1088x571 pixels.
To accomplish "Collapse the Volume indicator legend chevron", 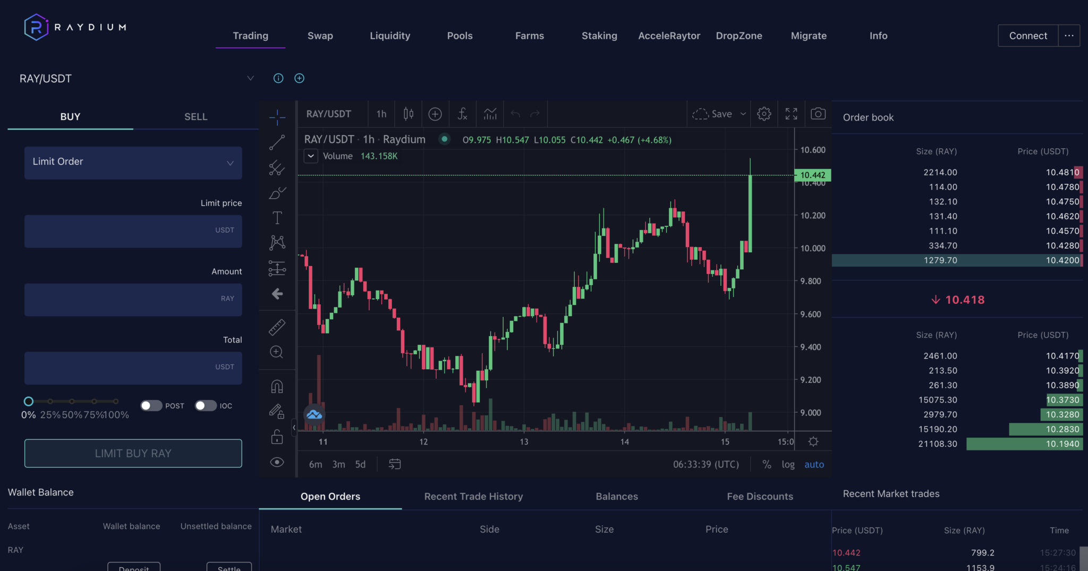I will [x=311, y=156].
